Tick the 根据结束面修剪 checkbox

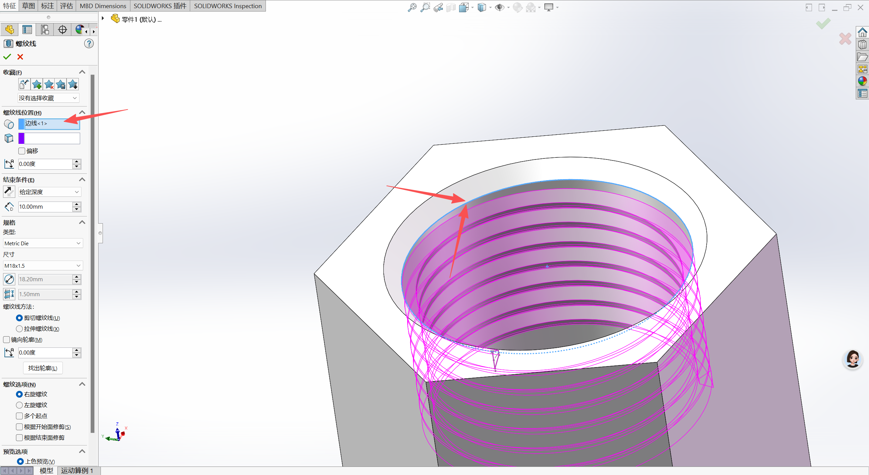(x=19, y=438)
